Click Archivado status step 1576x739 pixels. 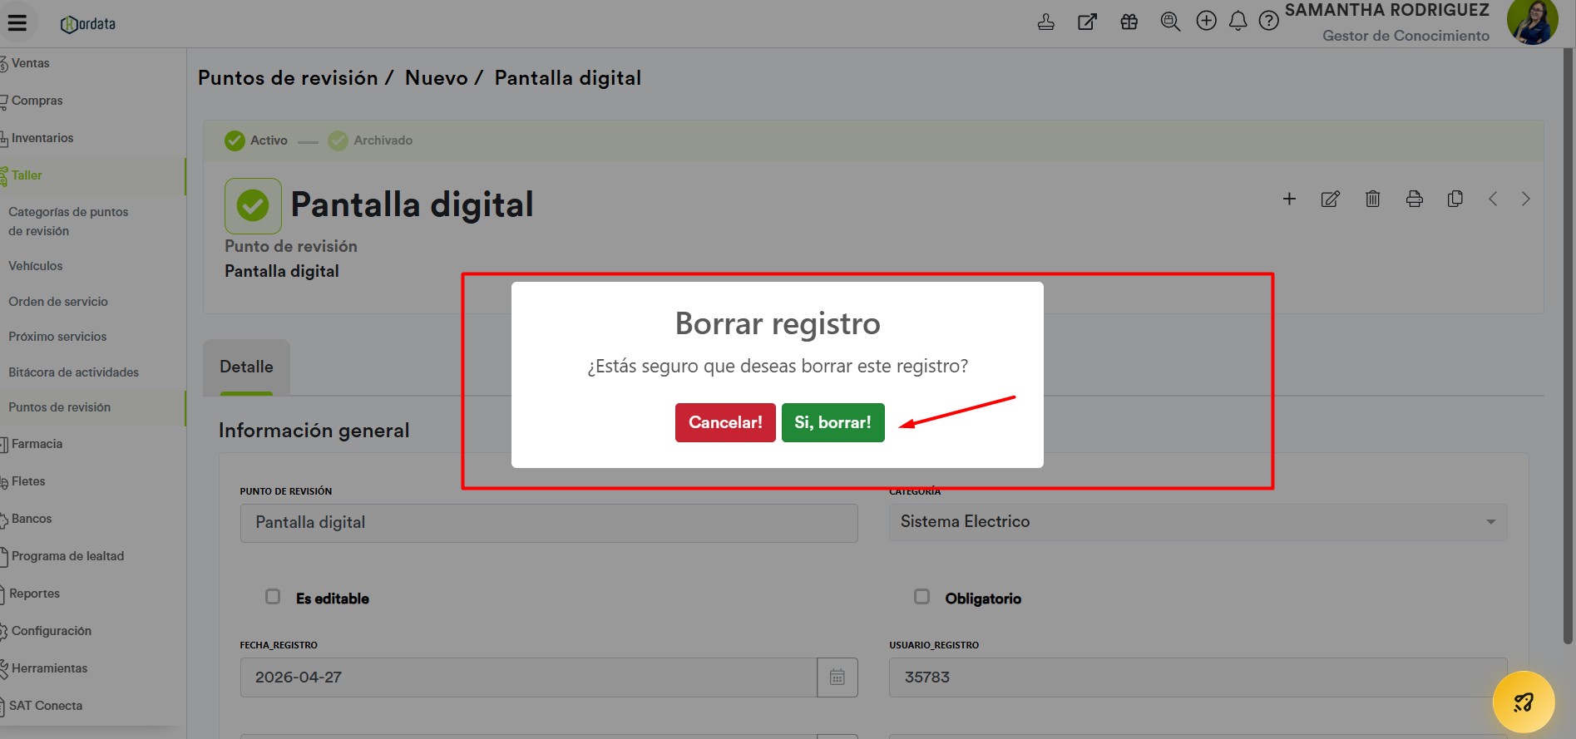(x=370, y=140)
